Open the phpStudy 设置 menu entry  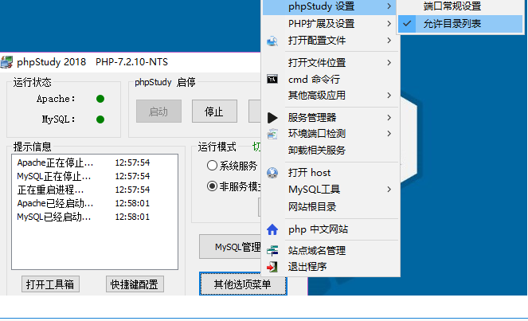[x=330, y=6]
